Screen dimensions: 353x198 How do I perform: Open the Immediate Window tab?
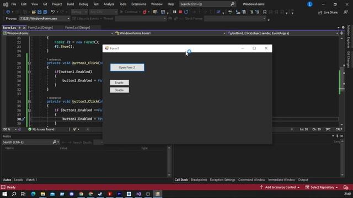[x=281, y=180]
